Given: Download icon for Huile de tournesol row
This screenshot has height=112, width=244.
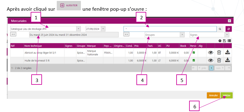Looking at the screenshot, I should (227, 60).
